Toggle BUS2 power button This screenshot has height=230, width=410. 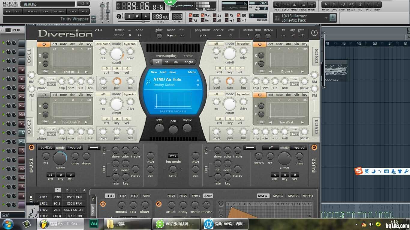[x=314, y=147]
